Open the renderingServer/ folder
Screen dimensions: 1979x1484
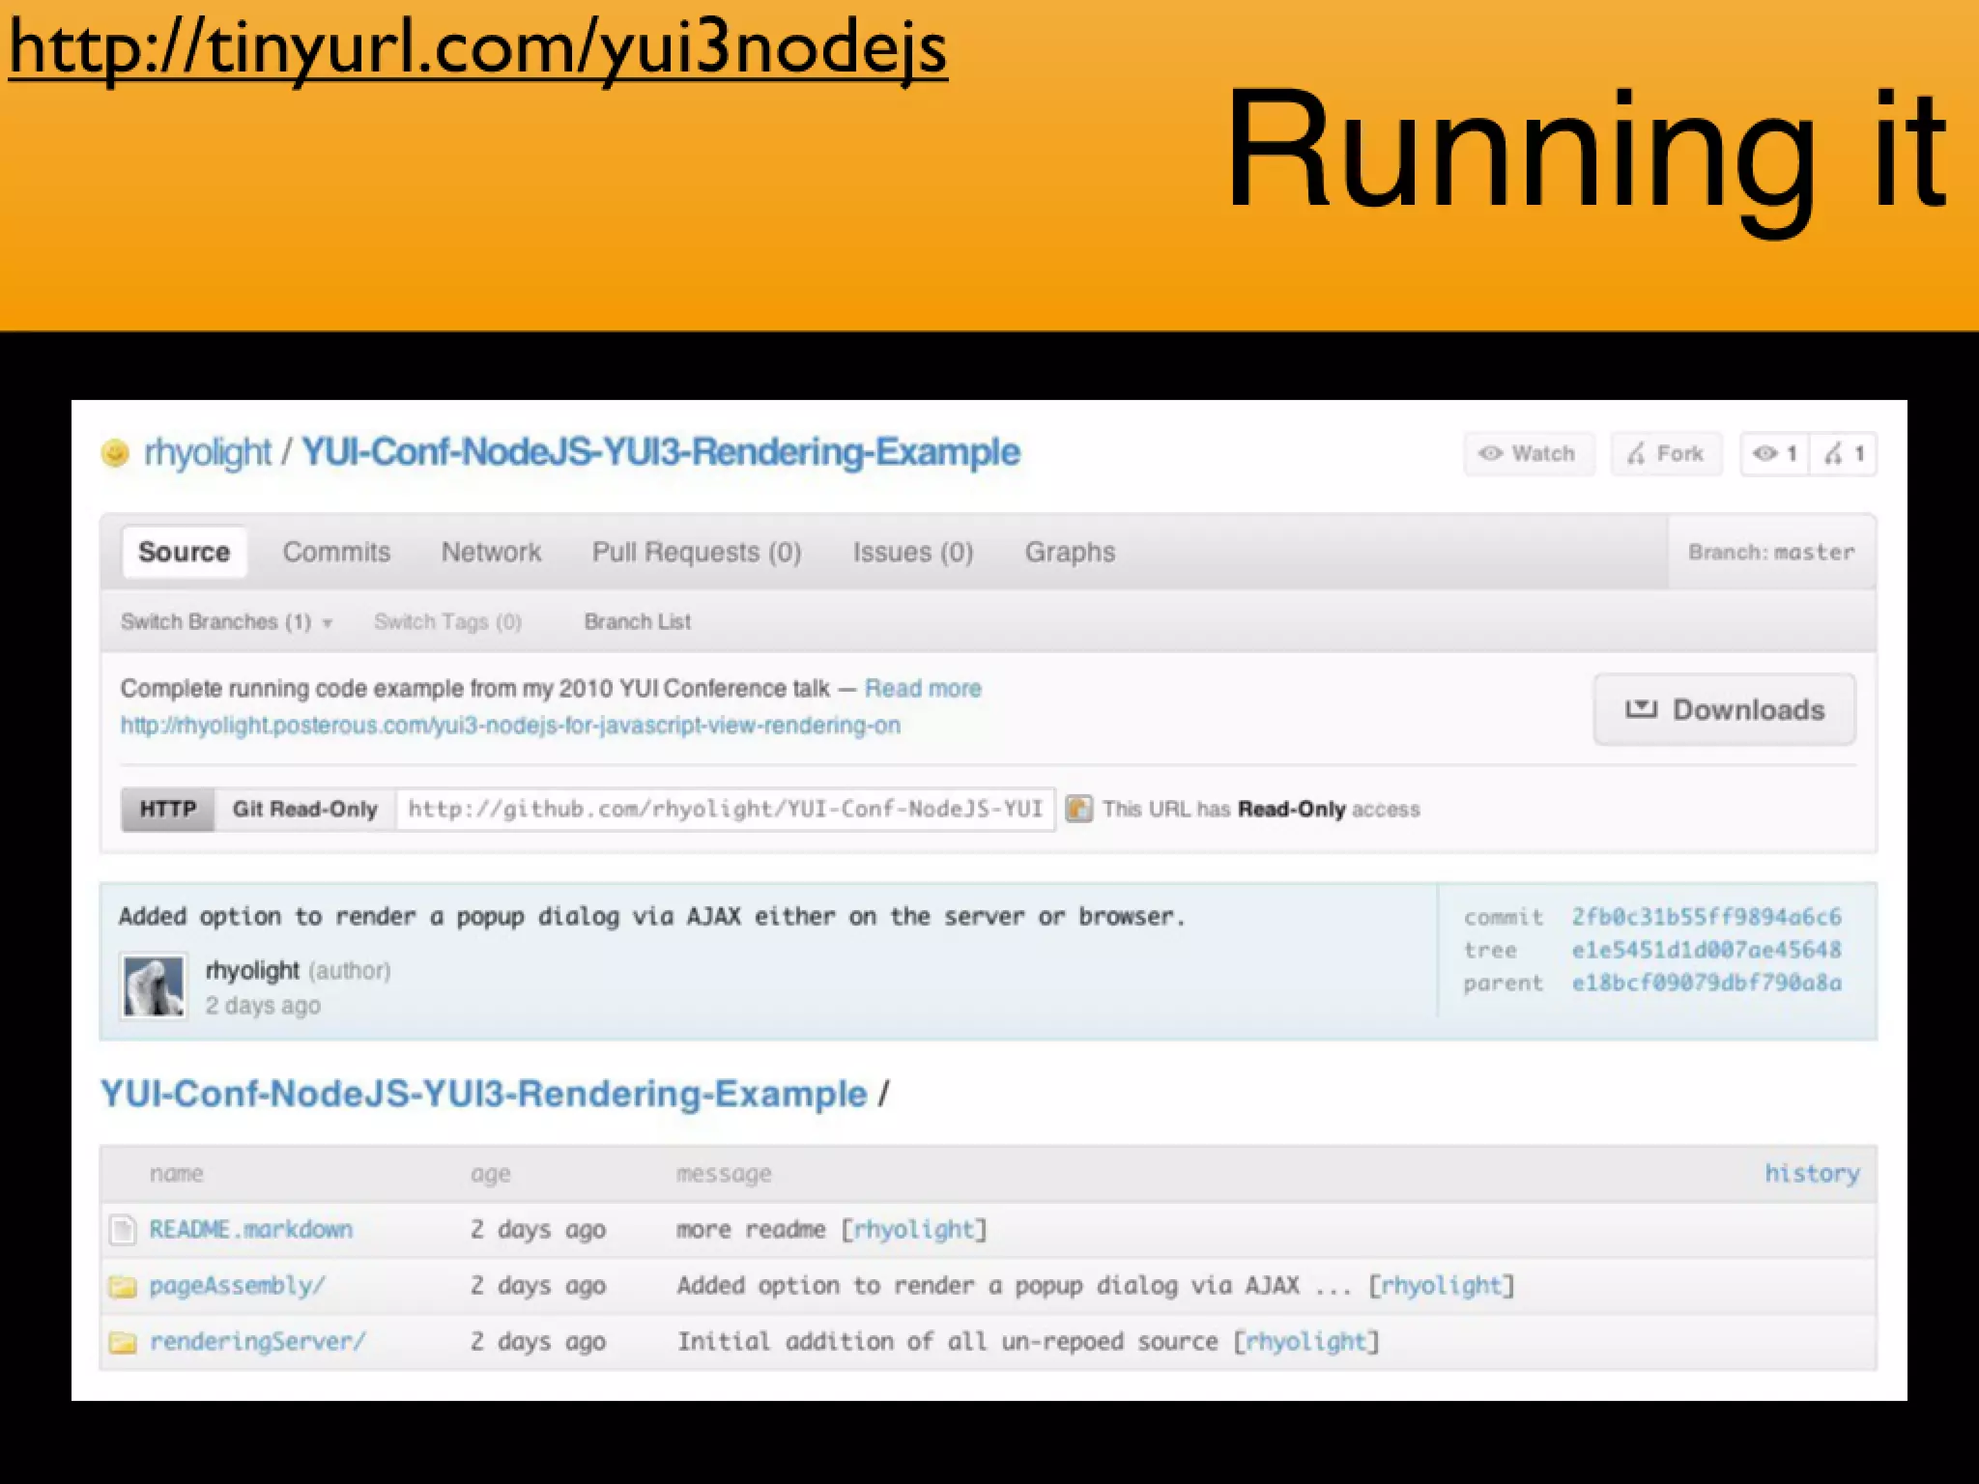257,1341
